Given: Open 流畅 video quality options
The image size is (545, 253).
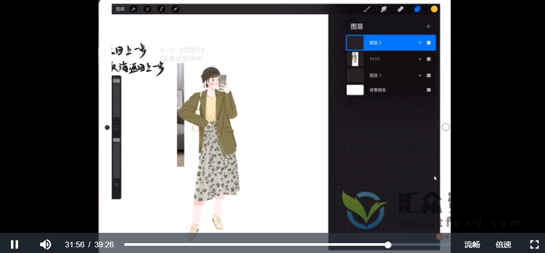Looking at the screenshot, I should (472, 245).
